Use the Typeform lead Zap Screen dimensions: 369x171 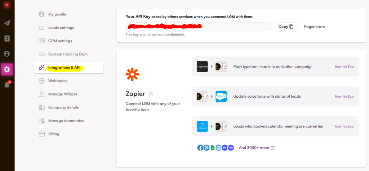pyautogui.click(x=344, y=66)
